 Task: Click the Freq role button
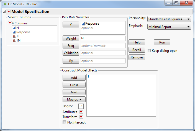click(71, 46)
